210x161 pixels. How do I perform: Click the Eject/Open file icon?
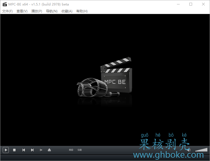(49, 150)
